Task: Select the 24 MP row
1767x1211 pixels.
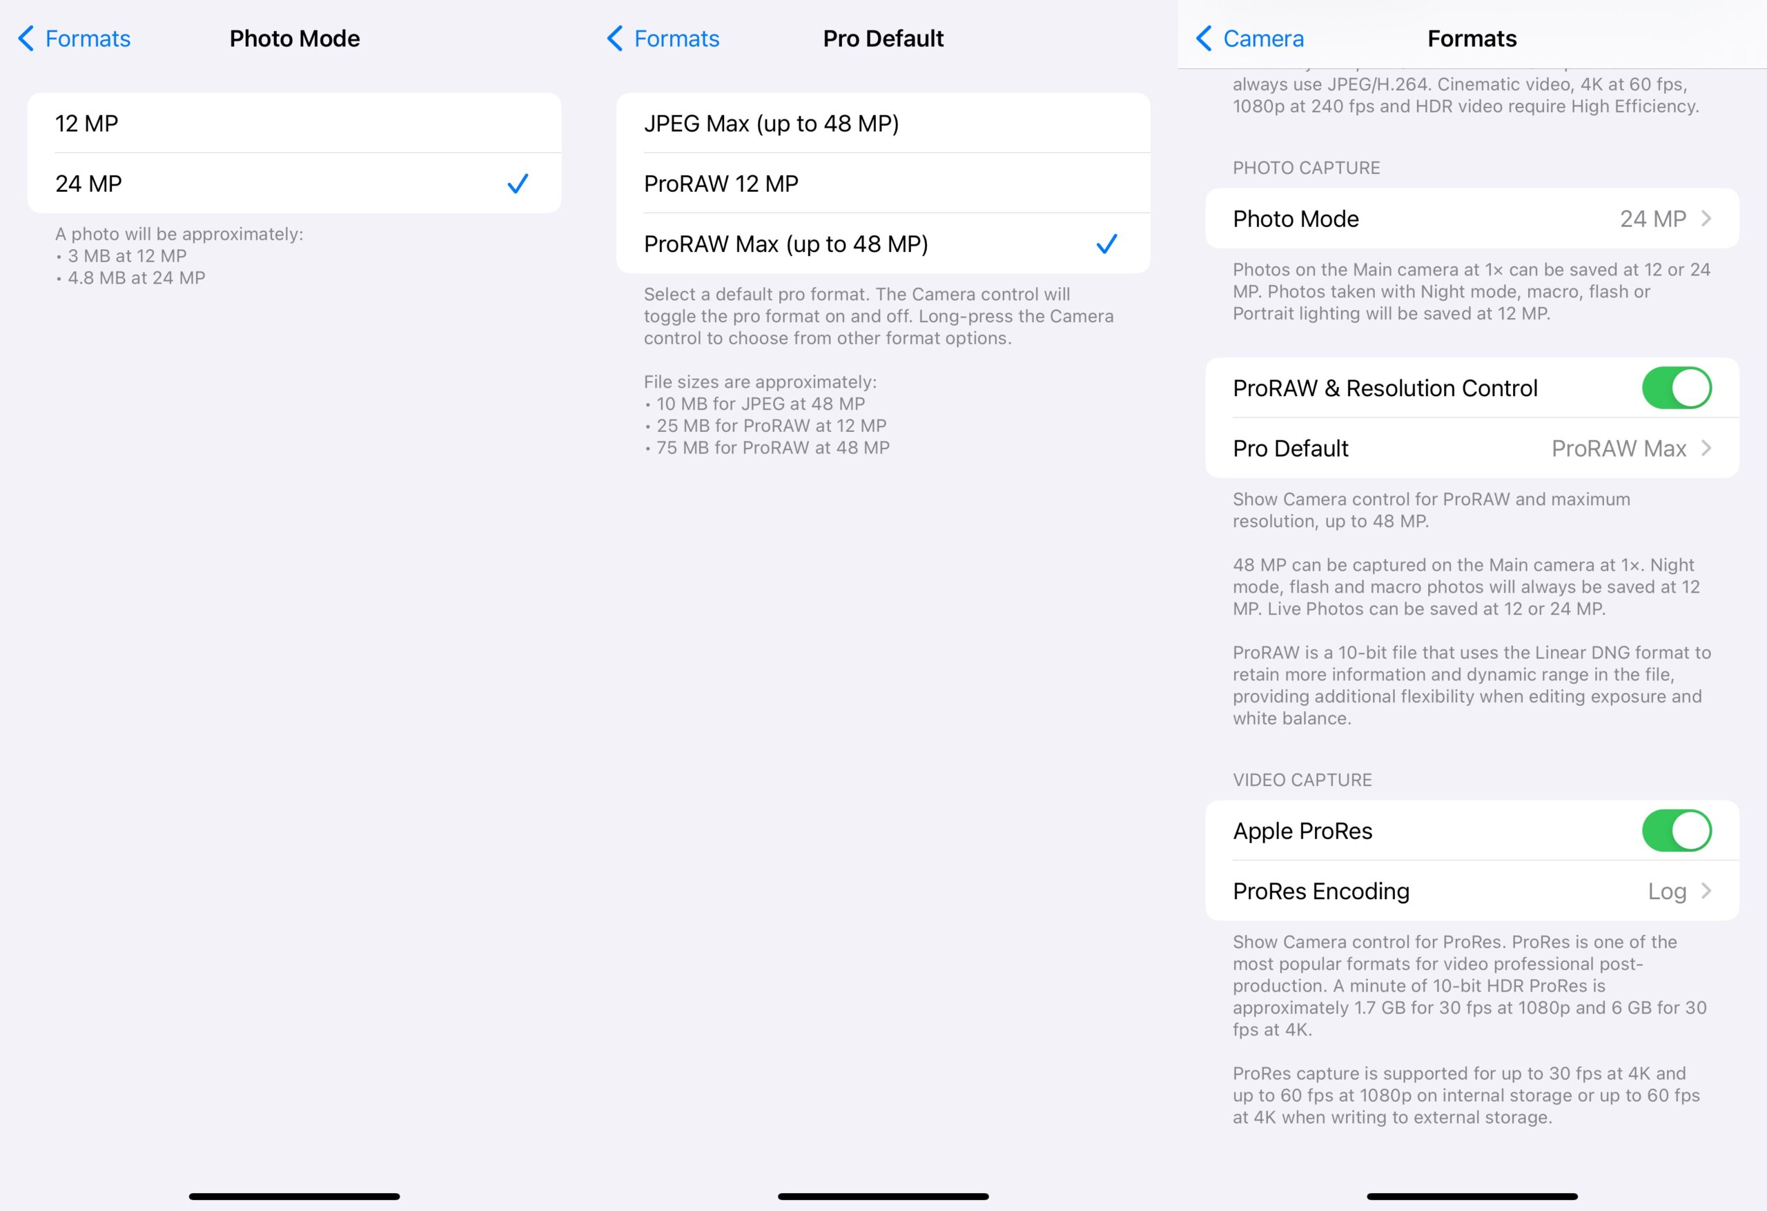Action: [294, 184]
